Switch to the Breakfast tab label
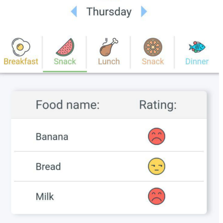This screenshot has height=223, width=223. click(21, 61)
